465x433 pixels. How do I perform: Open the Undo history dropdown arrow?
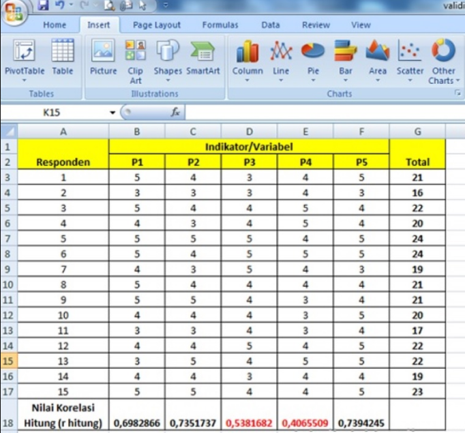pyautogui.click(x=71, y=5)
